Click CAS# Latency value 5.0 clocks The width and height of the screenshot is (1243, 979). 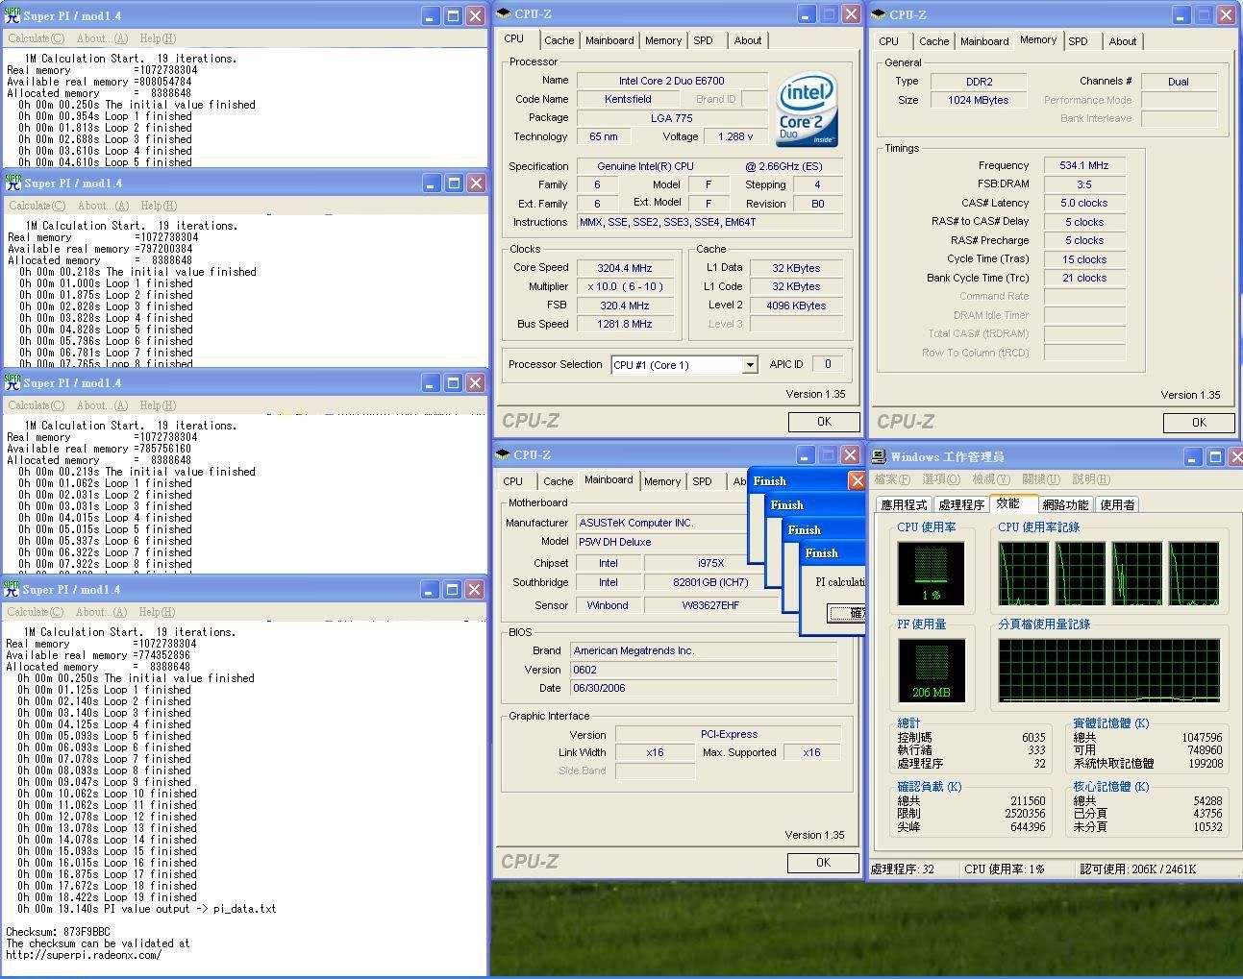pyautogui.click(x=1084, y=203)
